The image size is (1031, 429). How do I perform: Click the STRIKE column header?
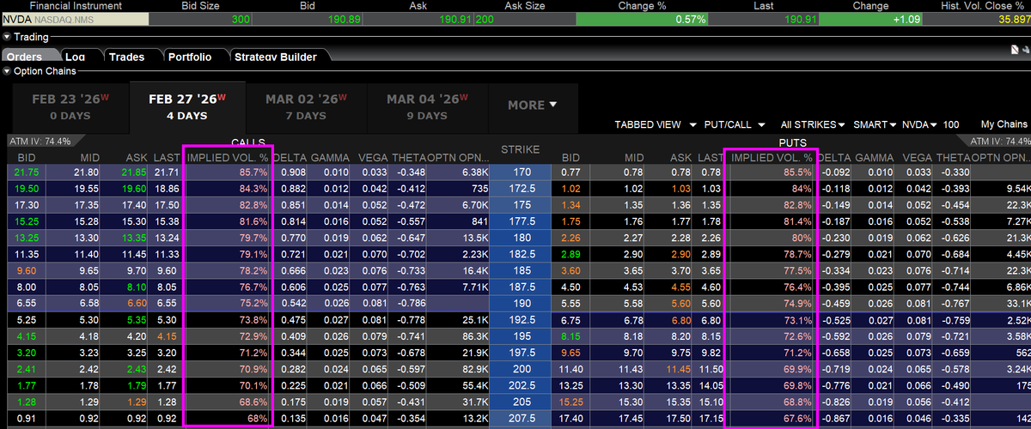coord(520,150)
